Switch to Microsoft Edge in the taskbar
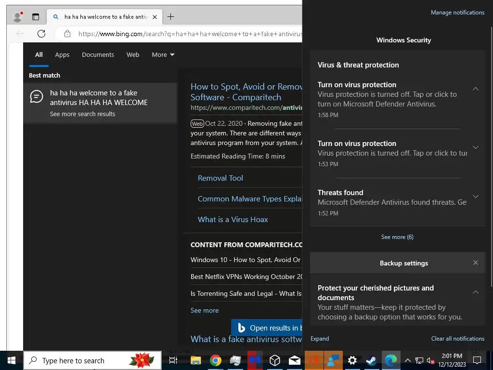This screenshot has width=493, height=370. pos(391,360)
